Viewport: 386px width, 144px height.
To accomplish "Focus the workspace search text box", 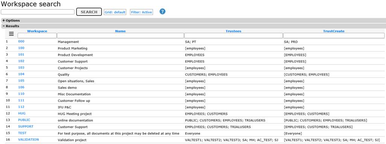I will (x=38, y=12).
